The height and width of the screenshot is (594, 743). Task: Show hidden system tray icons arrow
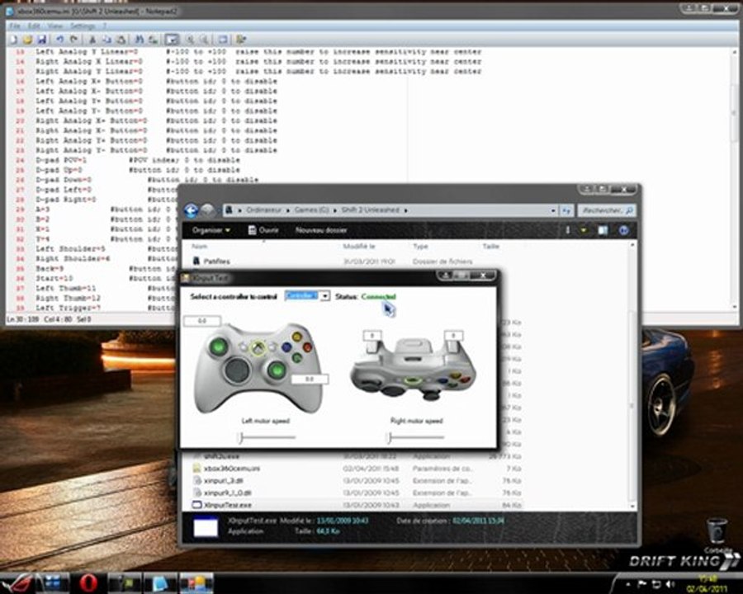[628, 584]
